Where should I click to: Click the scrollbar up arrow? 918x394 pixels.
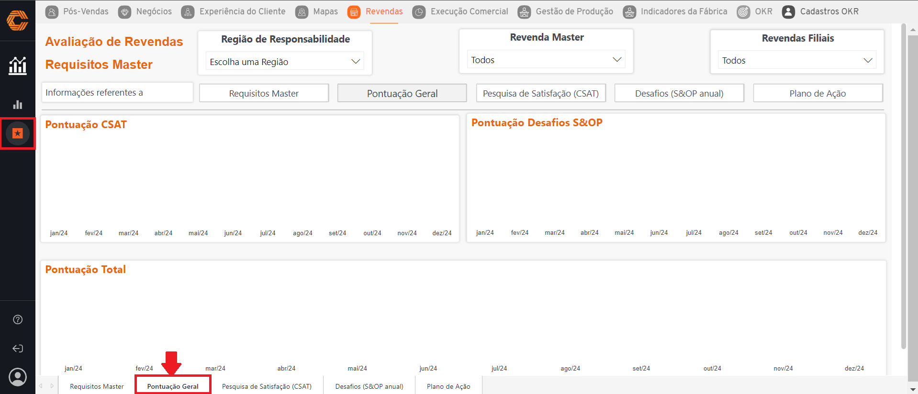click(x=913, y=29)
